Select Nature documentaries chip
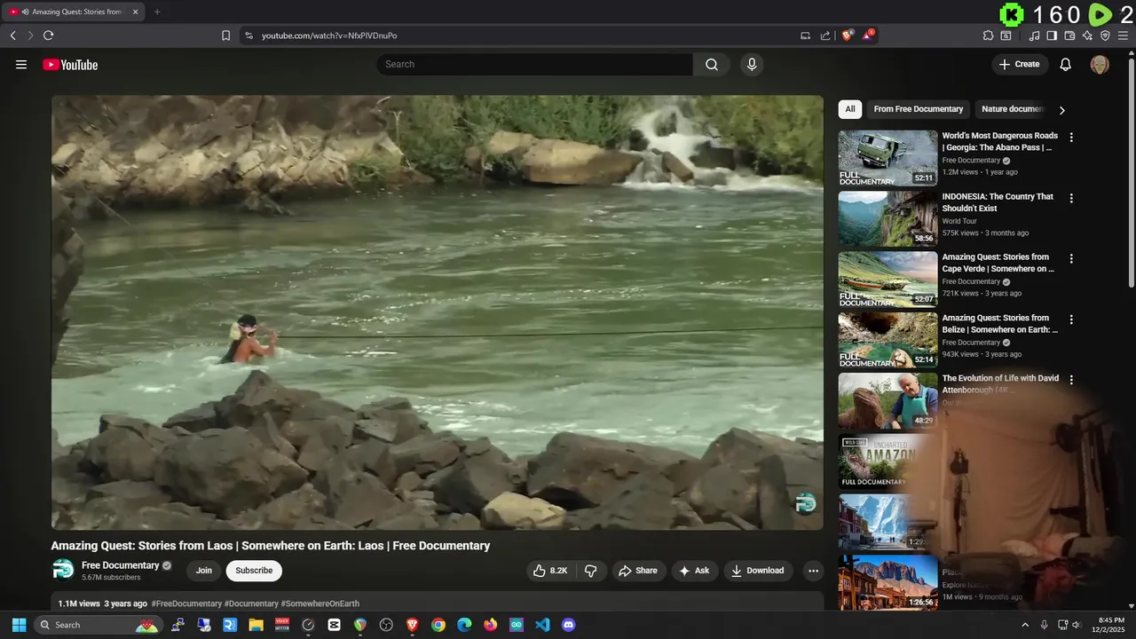This screenshot has height=639, width=1136. (x=1012, y=109)
